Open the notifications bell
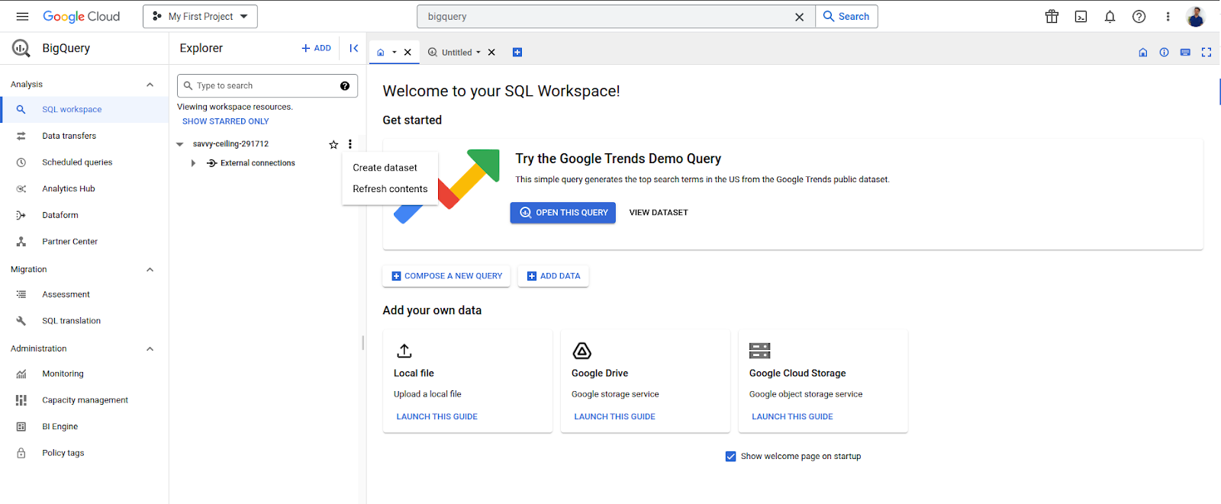This screenshot has height=504, width=1221. tap(1110, 17)
